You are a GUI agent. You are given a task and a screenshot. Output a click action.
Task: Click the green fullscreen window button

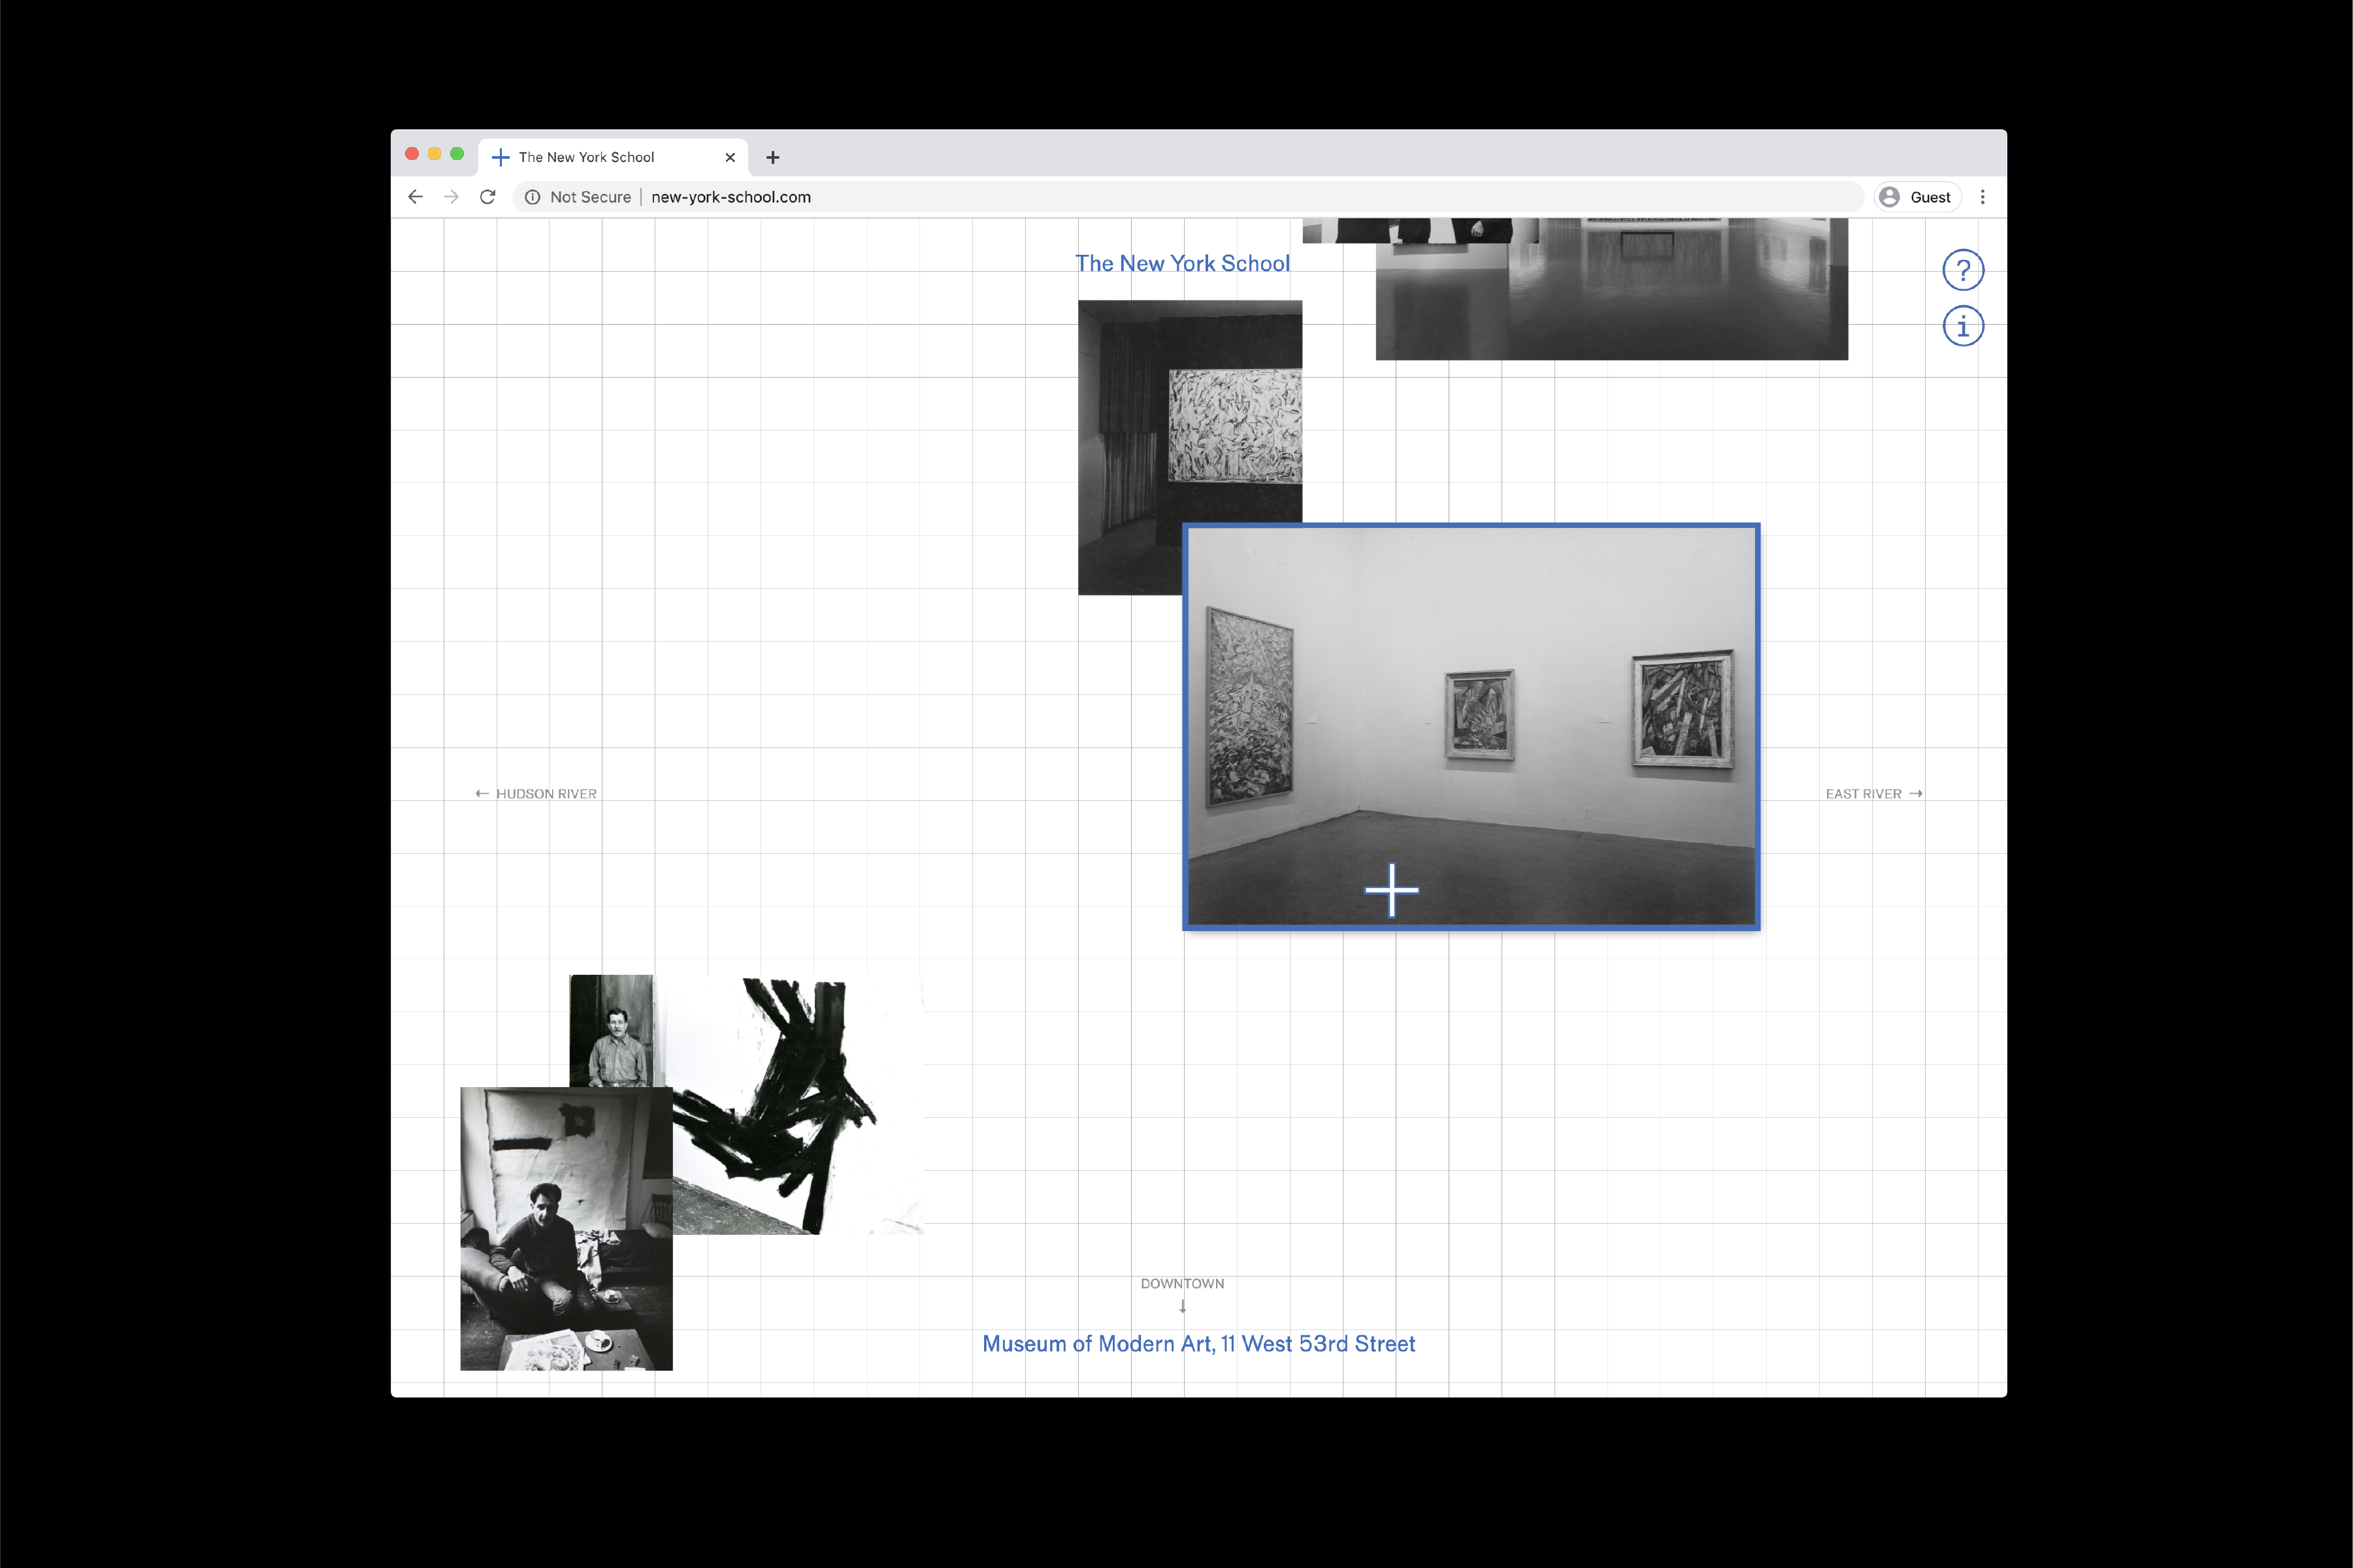coord(457,154)
